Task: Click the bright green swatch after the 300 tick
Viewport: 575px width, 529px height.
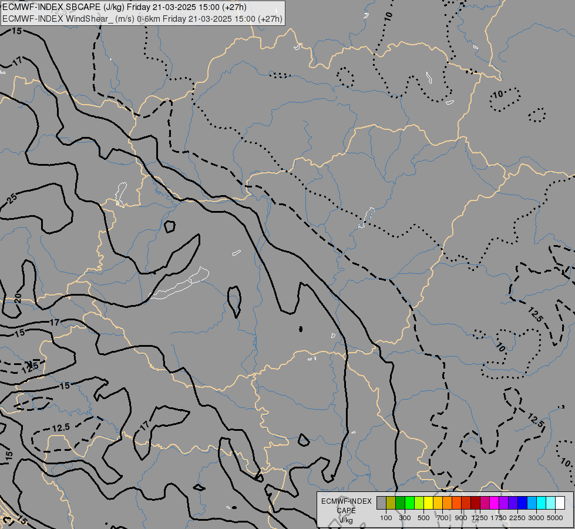Action: point(409,503)
